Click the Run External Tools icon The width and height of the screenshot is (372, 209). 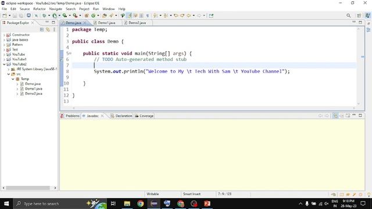pyautogui.click(x=75, y=16)
